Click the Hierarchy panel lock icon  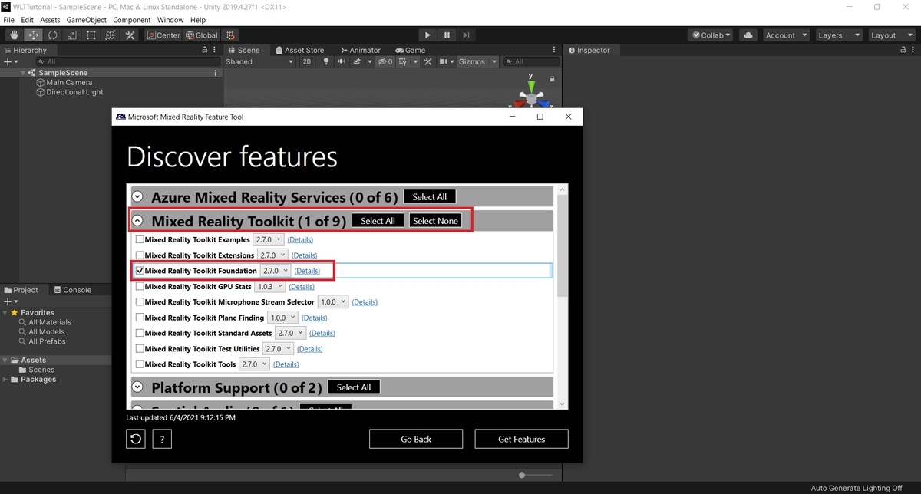(205, 50)
